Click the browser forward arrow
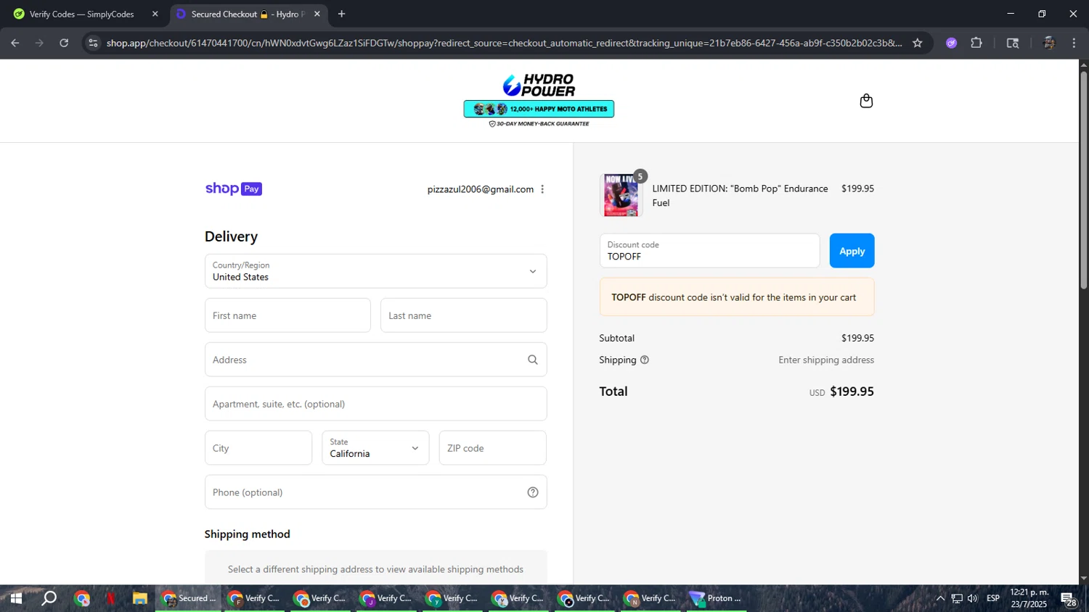1089x612 pixels. coord(40,43)
